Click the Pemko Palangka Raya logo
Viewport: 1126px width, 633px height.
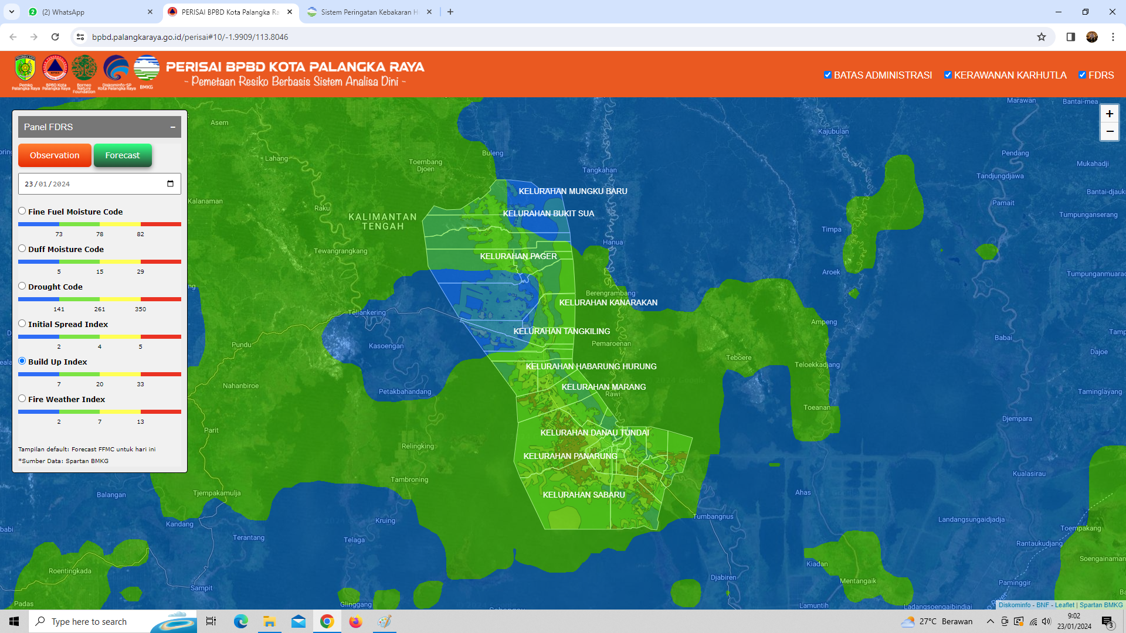(x=25, y=73)
